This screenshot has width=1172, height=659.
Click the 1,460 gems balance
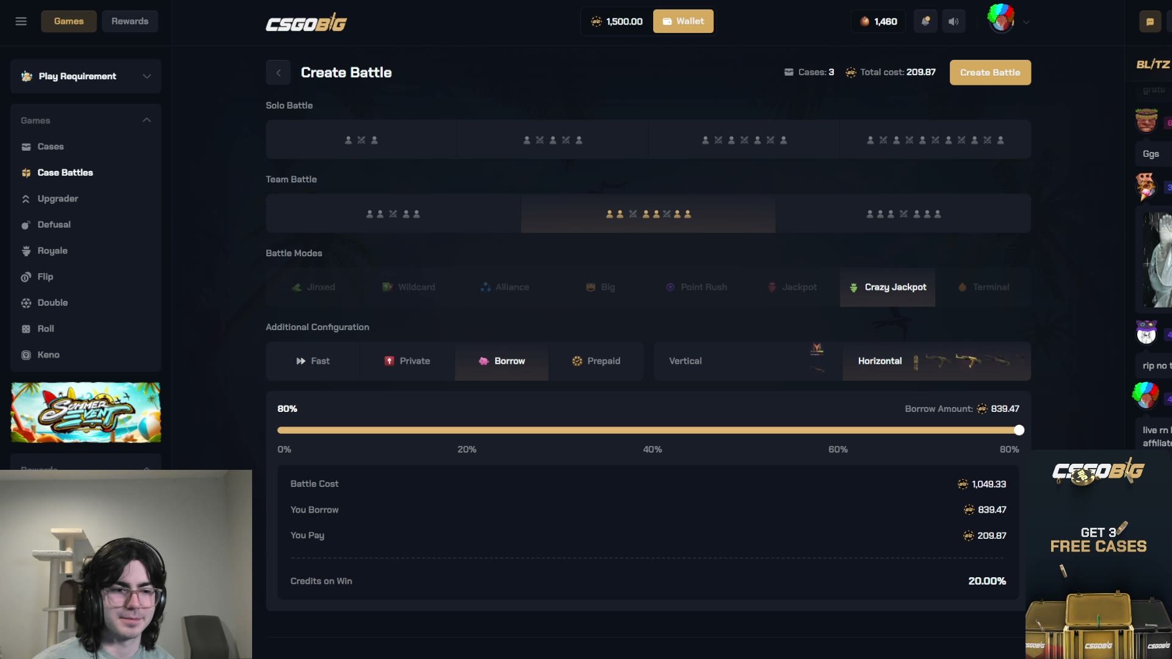click(878, 21)
